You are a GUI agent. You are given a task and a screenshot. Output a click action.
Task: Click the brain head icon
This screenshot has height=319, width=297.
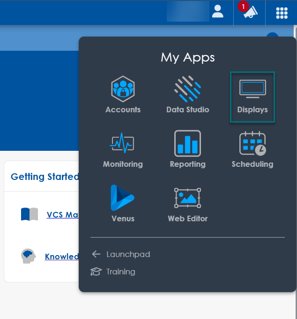point(29,256)
